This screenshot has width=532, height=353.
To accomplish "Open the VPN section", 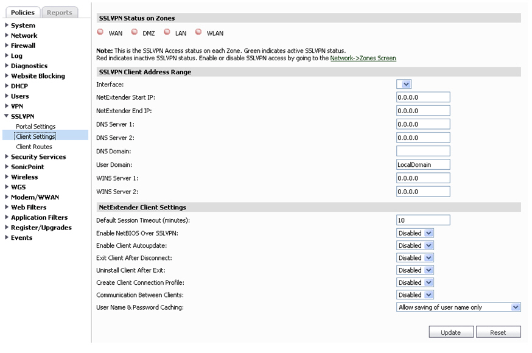I will tap(17, 106).
